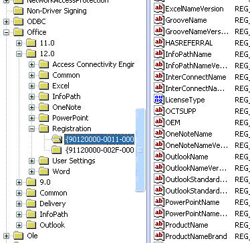Expand the User Settings key
The image size is (250, 243).
click(x=32, y=161)
